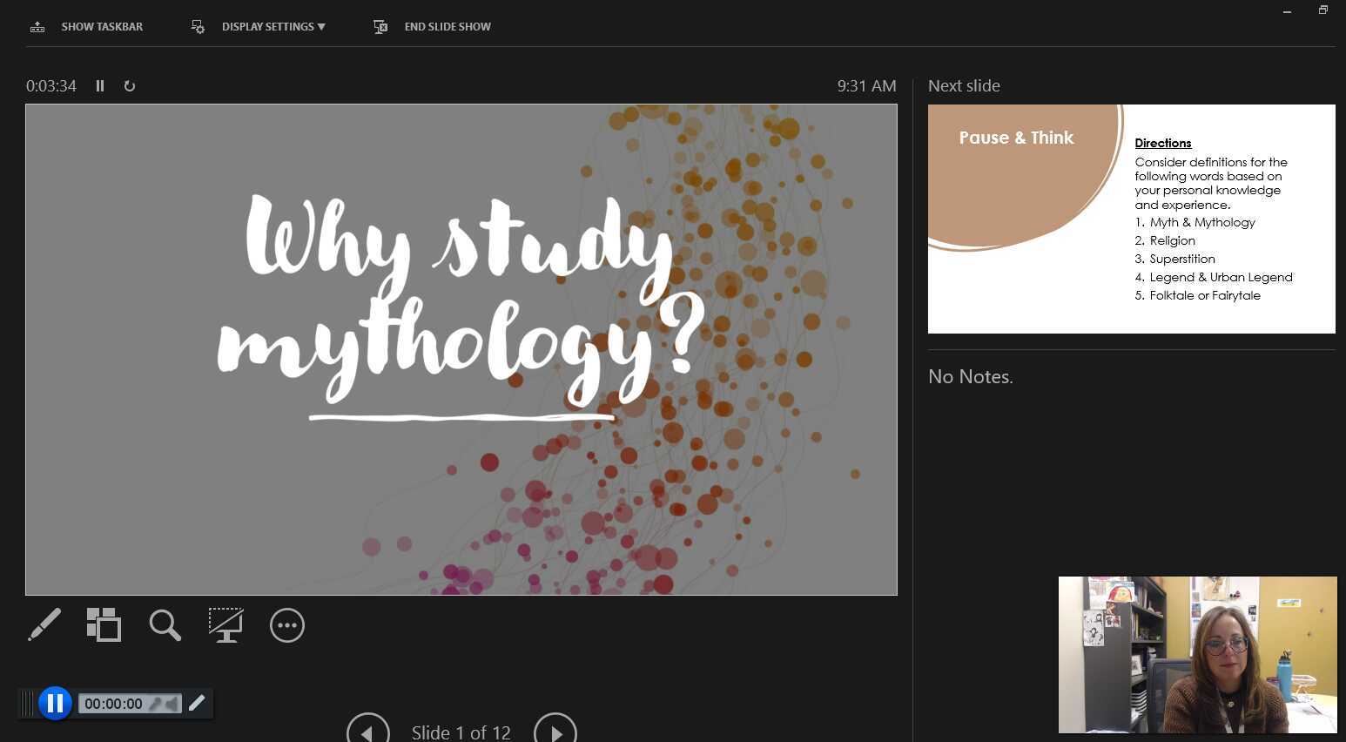Click the Slide 1 of 12 label
Viewport: 1346px width, 742px height.
click(461, 732)
